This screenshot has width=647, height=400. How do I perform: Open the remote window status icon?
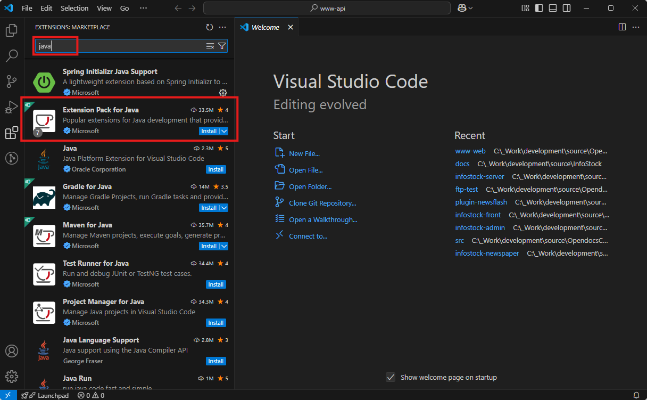7,395
